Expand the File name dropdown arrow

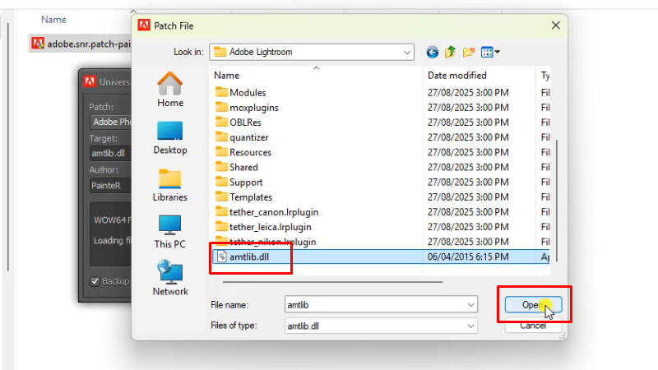(x=470, y=305)
